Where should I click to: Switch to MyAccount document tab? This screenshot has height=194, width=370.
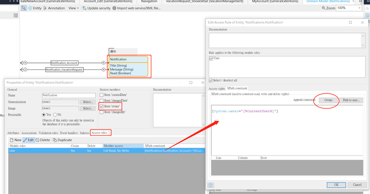(275, 1)
